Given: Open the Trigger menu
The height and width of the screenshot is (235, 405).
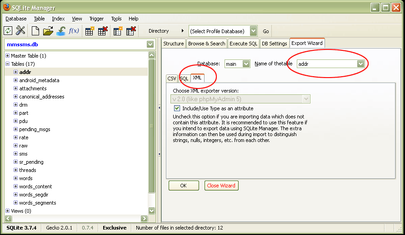Looking at the screenshot, I should coord(96,19).
